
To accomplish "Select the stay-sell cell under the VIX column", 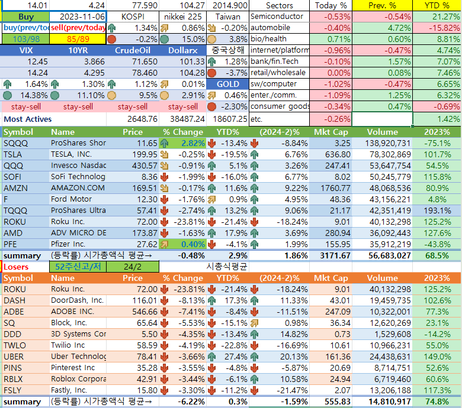I will (26, 107).
